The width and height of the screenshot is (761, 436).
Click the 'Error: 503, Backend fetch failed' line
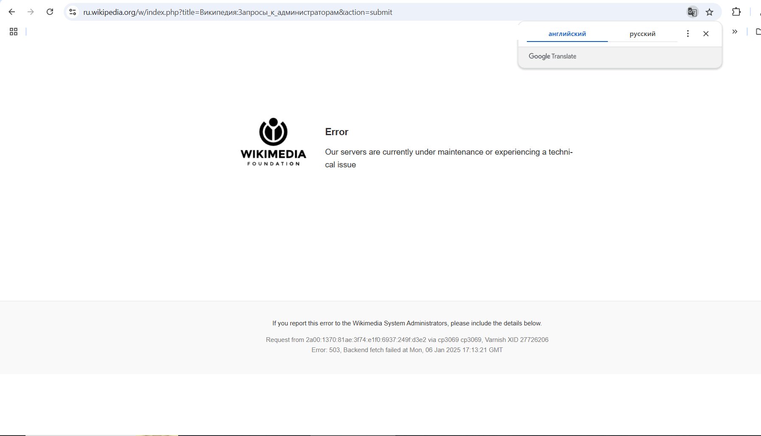pos(407,350)
